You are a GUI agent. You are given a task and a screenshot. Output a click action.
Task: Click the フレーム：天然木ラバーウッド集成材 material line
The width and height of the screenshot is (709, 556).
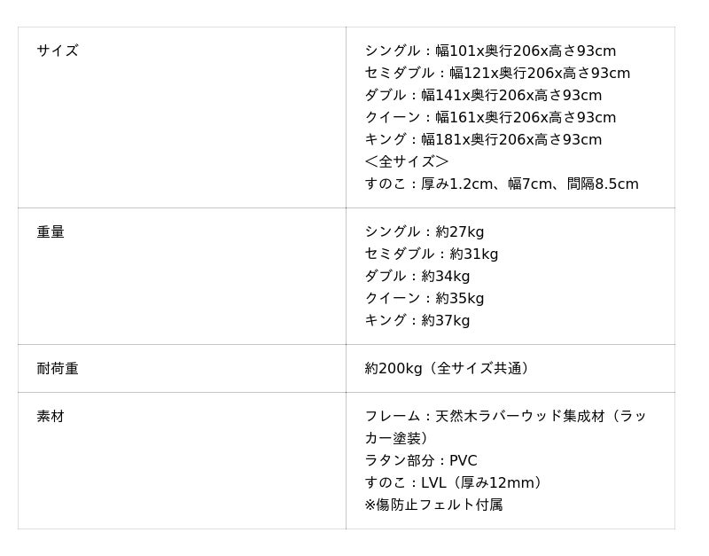tap(505, 417)
